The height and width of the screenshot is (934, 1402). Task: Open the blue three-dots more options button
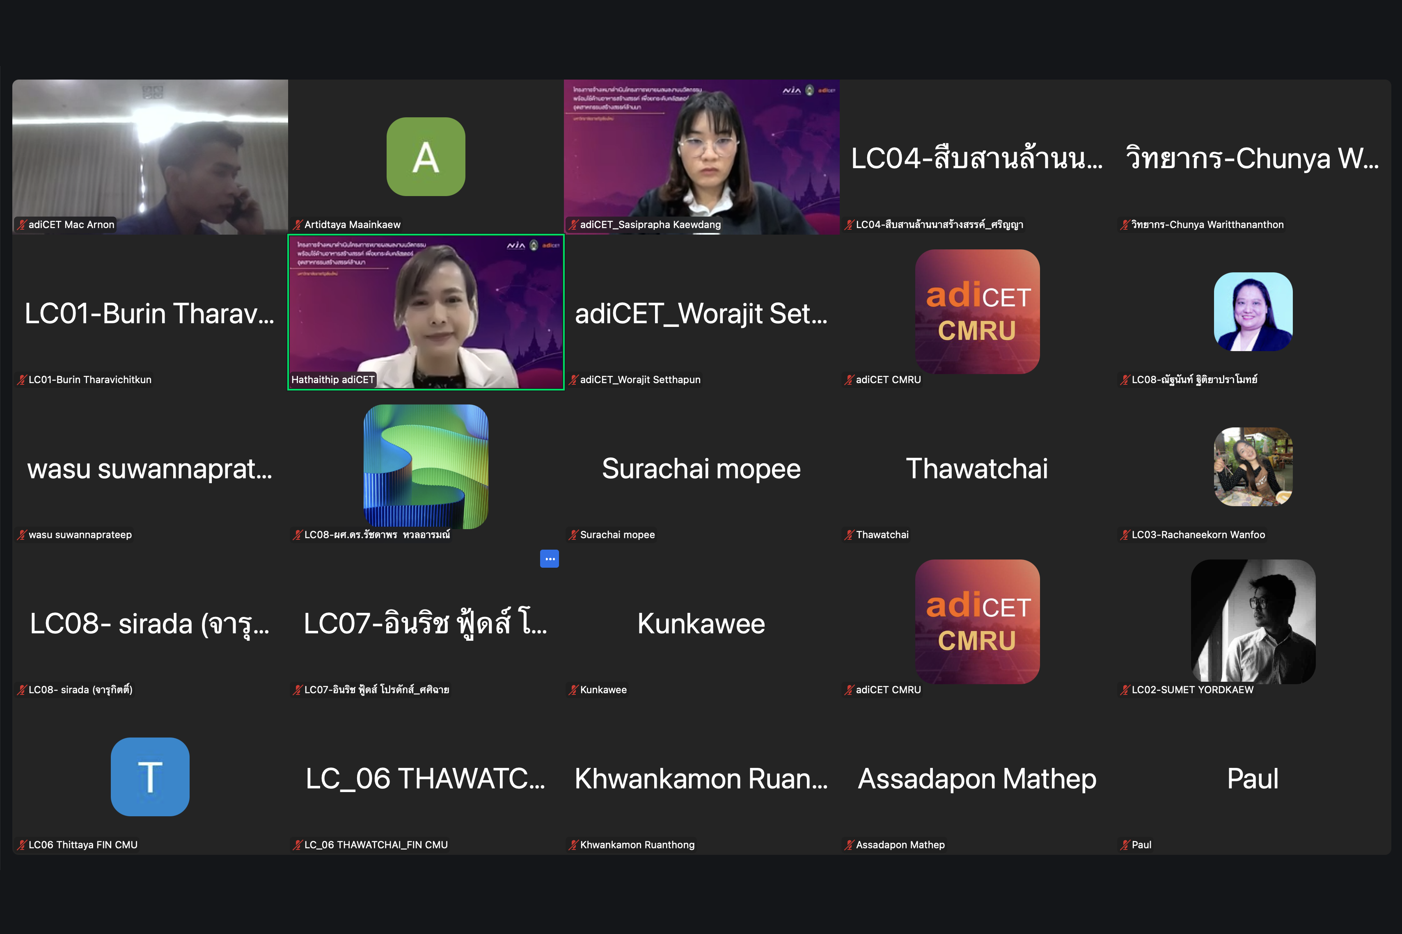550,559
